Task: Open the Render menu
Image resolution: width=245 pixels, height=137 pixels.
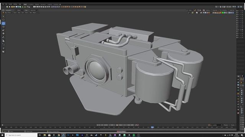Action: click(10, 4)
